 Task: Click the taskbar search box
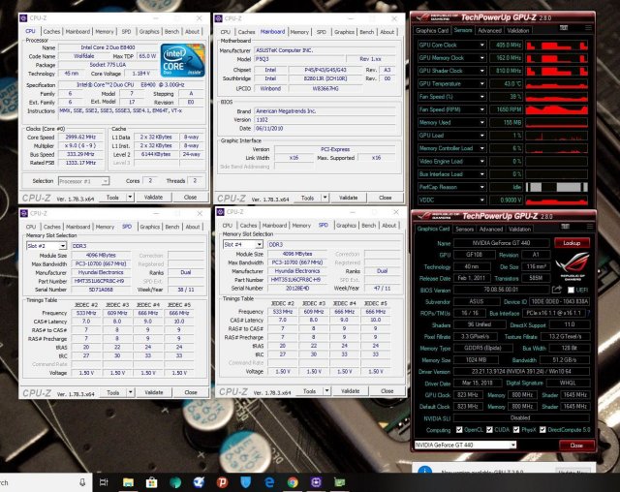(x=46, y=482)
